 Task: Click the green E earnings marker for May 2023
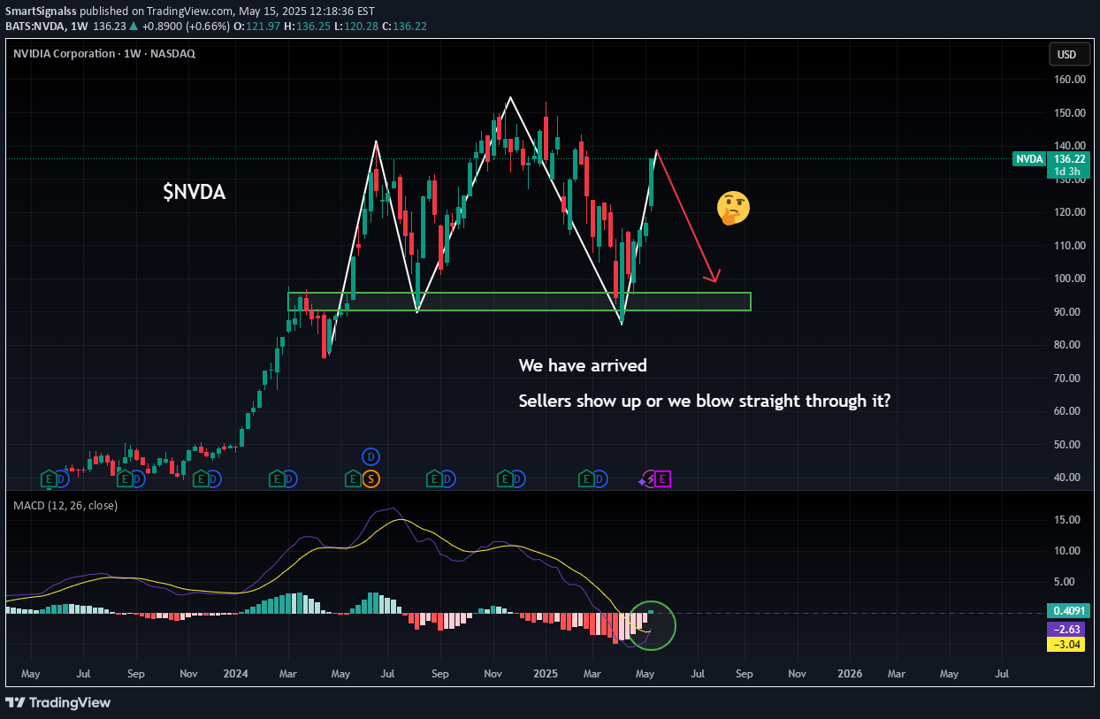(x=50, y=479)
